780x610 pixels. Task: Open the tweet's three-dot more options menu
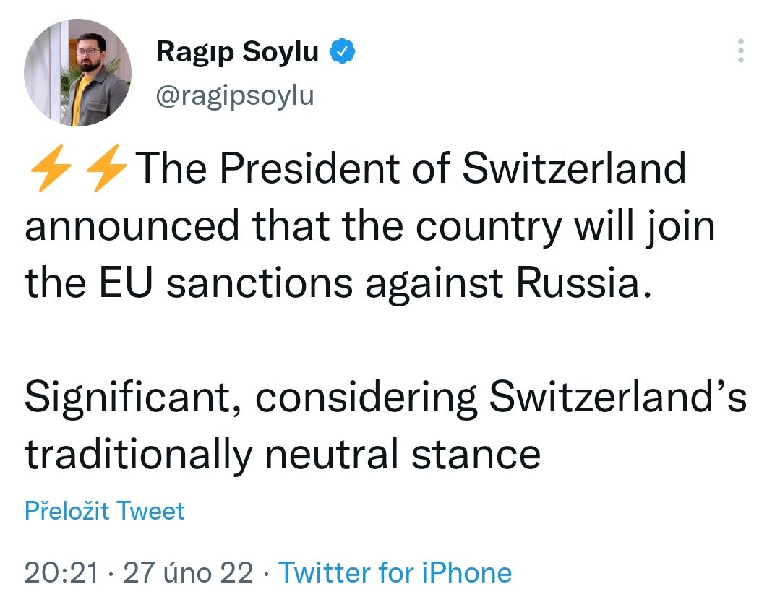(x=740, y=52)
